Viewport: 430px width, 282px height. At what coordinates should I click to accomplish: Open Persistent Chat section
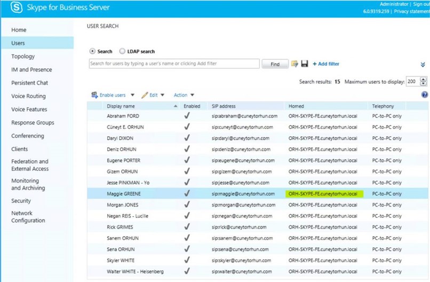pos(30,83)
